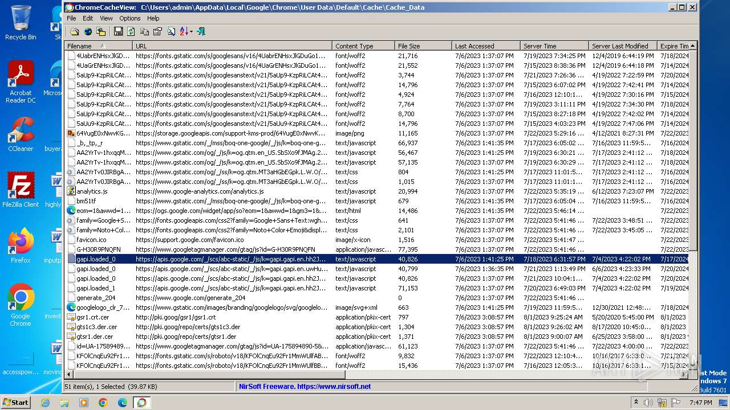This screenshot has height=410, width=730.
Task: Click the Action Center flag tray icon
Action: click(x=675, y=403)
